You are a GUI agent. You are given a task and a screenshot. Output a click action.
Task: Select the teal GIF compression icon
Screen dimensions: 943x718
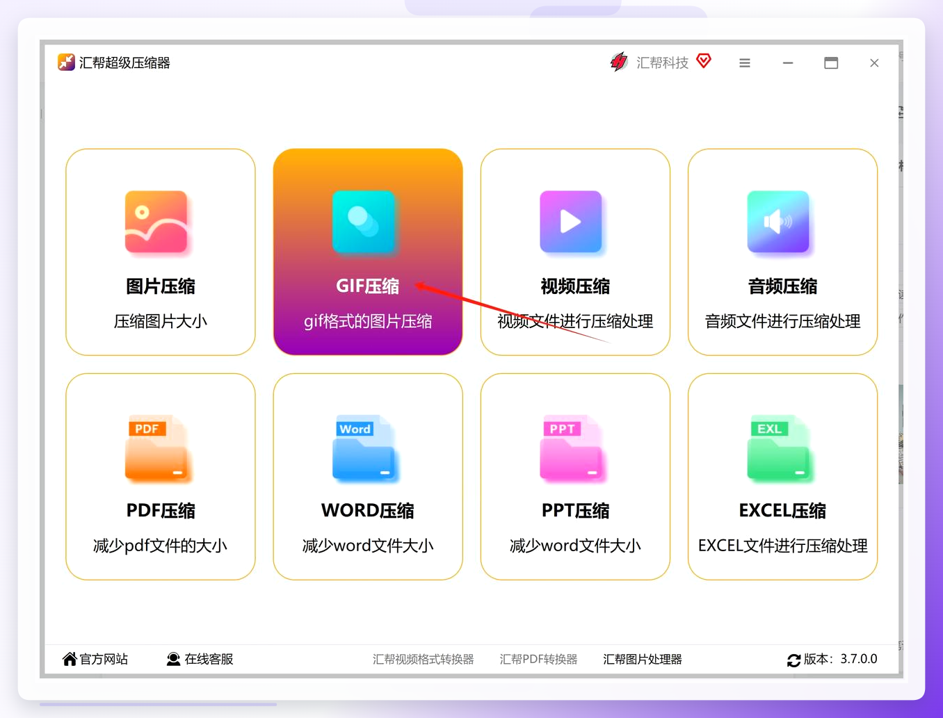pyautogui.click(x=364, y=222)
